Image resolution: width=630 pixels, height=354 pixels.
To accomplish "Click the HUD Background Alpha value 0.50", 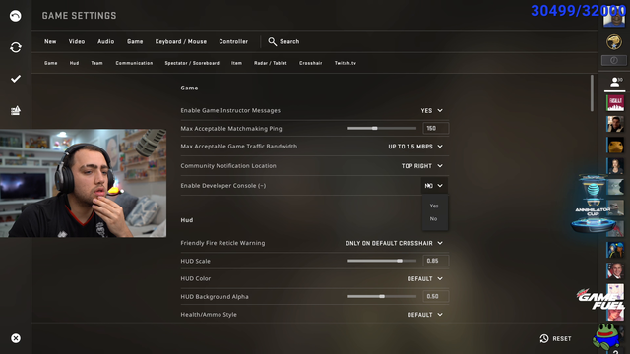I will pyautogui.click(x=436, y=297).
